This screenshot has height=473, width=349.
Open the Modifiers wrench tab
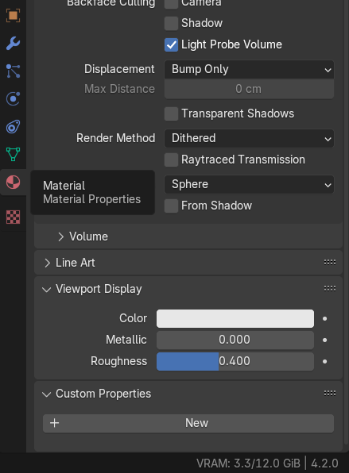tap(13, 43)
